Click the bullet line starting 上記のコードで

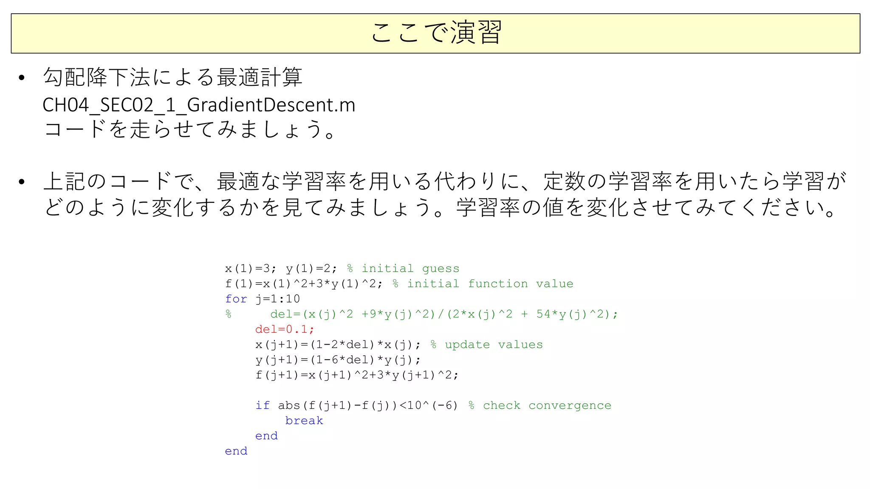coord(445,182)
